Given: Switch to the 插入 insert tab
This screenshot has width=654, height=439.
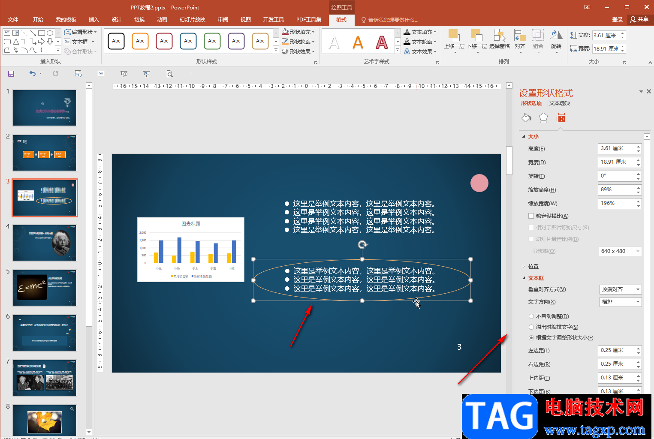Looking at the screenshot, I should 93,20.
